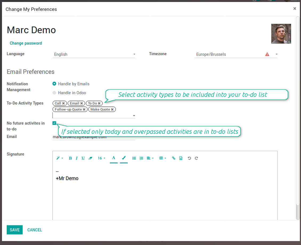Image resolution: width=301 pixels, height=245 pixels.
Task: Select the Handle by Emails radio button
Action: (x=54, y=84)
